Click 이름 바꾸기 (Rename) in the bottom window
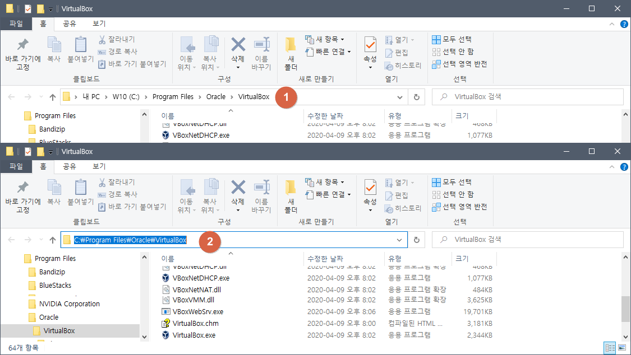 pyautogui.click(x=261, y=197)
